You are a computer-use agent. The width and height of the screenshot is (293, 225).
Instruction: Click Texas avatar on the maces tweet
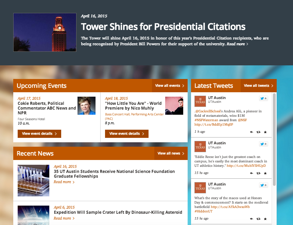pos(200,188)
